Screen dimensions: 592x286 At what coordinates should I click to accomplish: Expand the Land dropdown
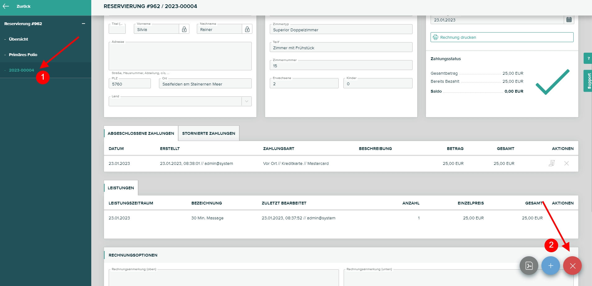click(x=246, y=101)
